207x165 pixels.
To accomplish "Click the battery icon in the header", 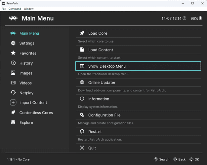I will [200, 18].
